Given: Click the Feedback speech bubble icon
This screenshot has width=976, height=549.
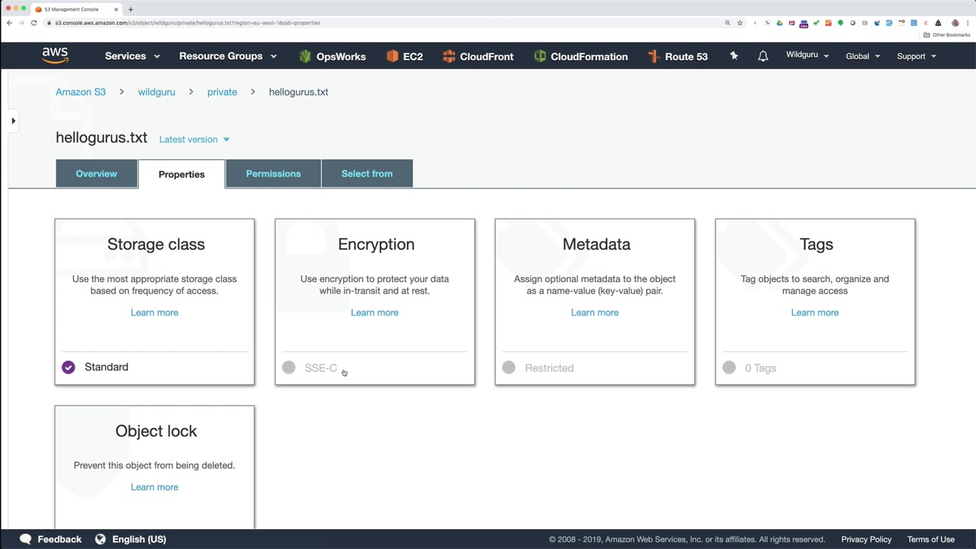Looking at the screenshot, I should [26, 539].
